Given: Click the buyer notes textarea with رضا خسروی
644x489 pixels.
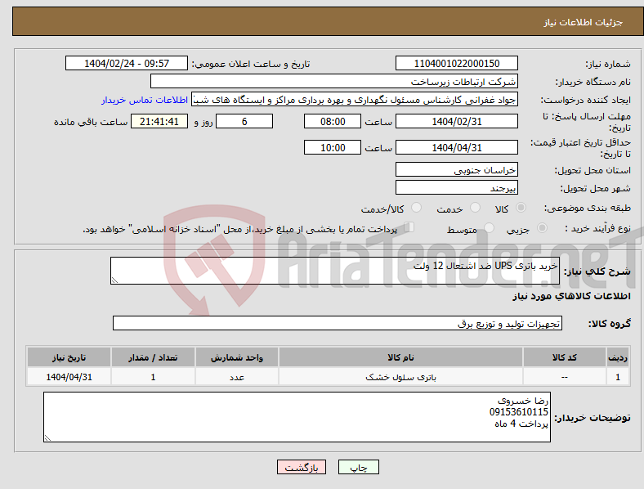Looking at the screenshot, I should 297,417.
